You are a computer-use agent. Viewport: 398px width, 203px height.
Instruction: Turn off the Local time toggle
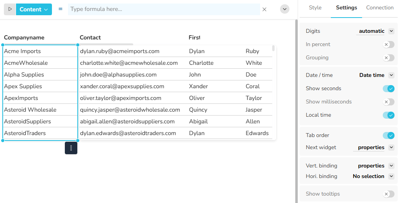click(388, 115)
